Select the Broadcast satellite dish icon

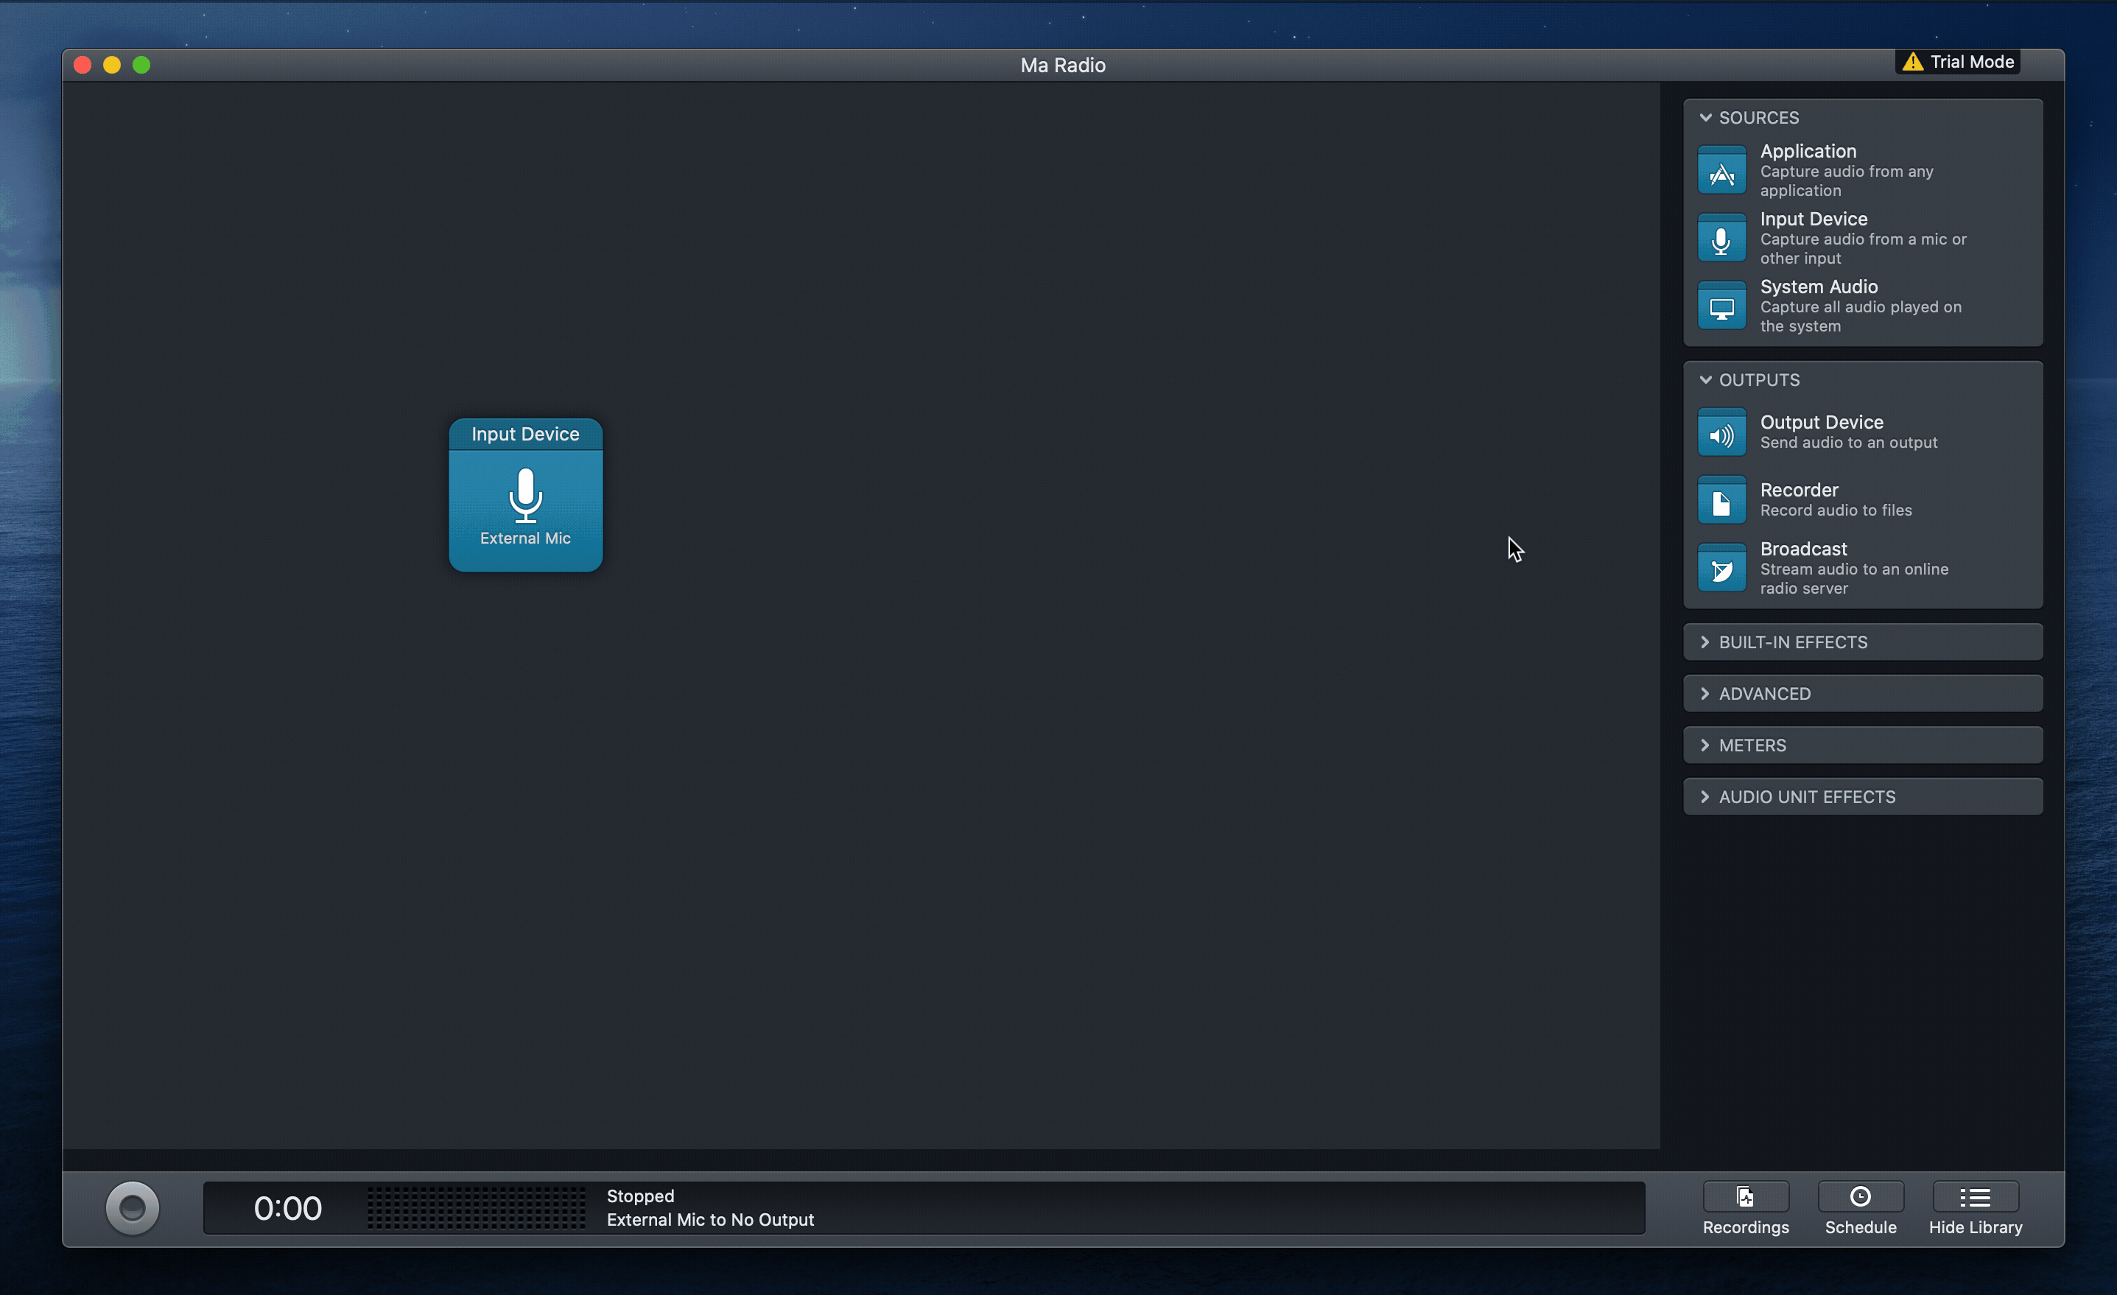[1721, 568]
